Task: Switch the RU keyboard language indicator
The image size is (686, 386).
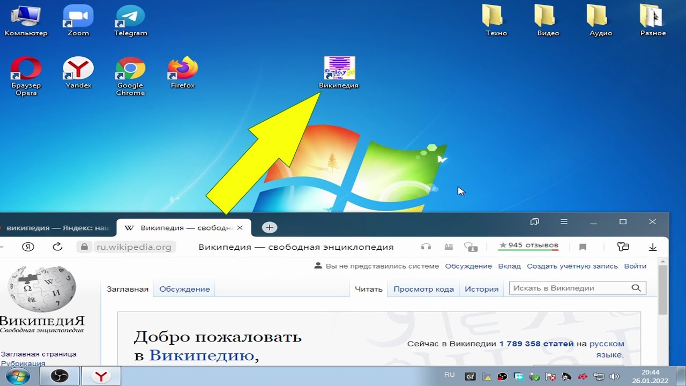Action: pos(450,375)
